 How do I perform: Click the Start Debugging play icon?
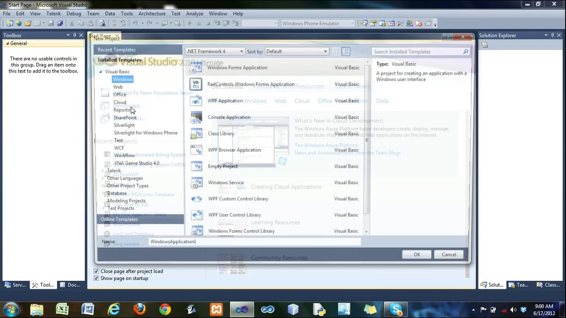click(190, 23)
